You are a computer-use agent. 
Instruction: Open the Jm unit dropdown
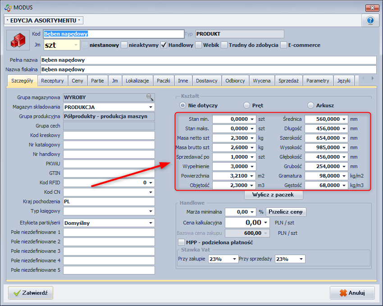click(75, 45)
